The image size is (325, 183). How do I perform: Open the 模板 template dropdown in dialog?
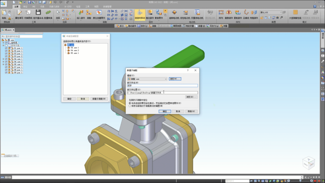[x=166, y=79]
